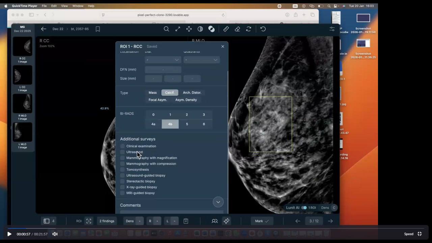Choose the Mass finding type
432x243 pixels.
[x=153, y=92]
